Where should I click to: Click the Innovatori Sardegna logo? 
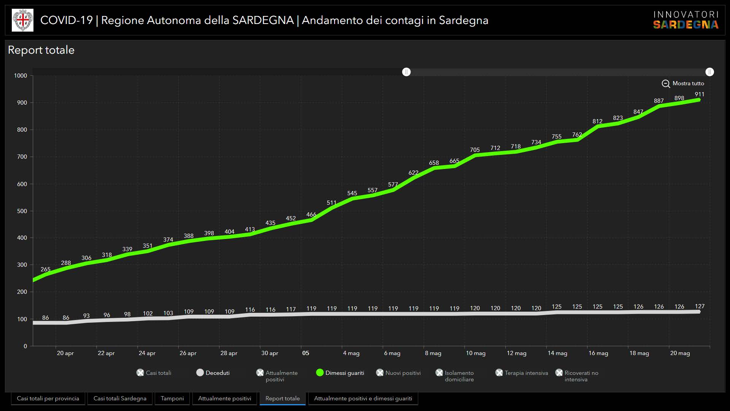pyautogui.click(x=686, y=20)
